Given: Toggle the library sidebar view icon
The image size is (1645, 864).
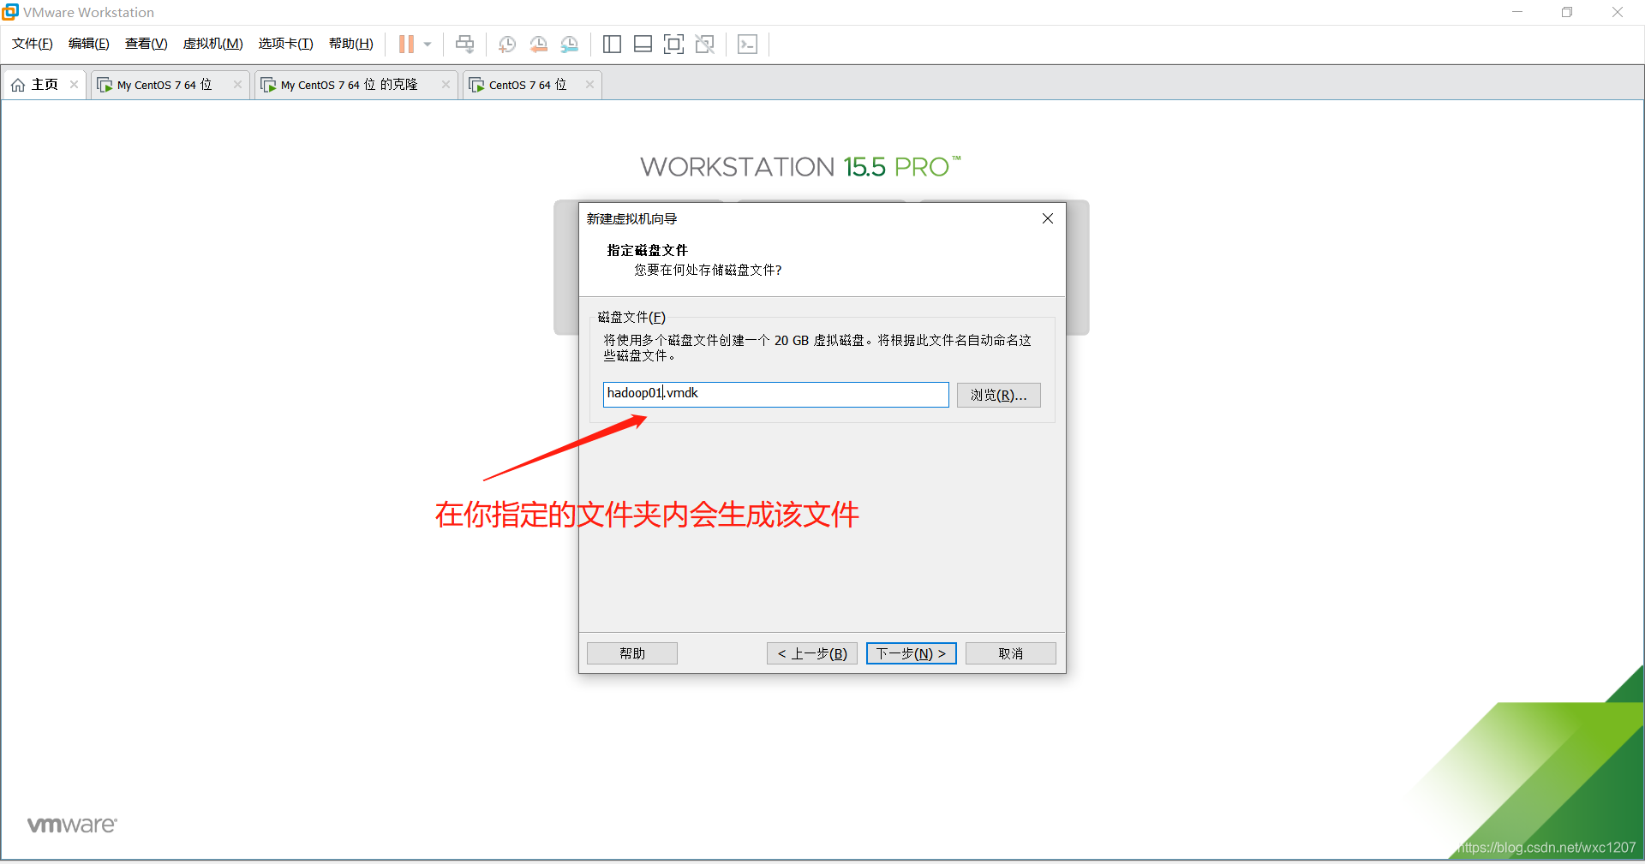Looking at the screenshot, I should 612,44.
